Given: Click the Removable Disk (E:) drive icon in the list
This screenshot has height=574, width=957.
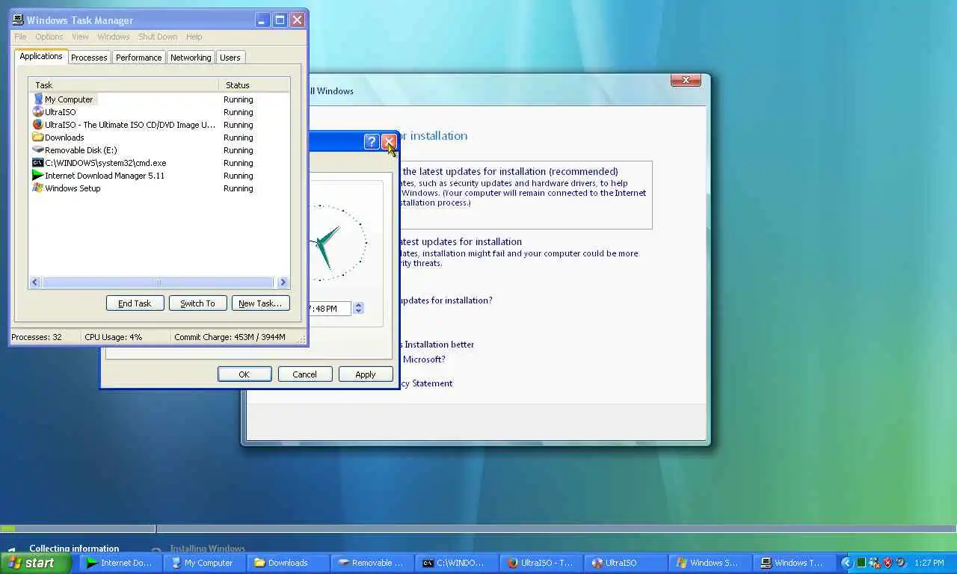Looking at the screenshot, I should 38,150.
